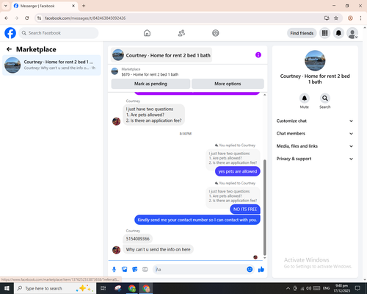Open the Windows Start menu
Viewport: 367px width, 294px height.
[x=7, y=288]
